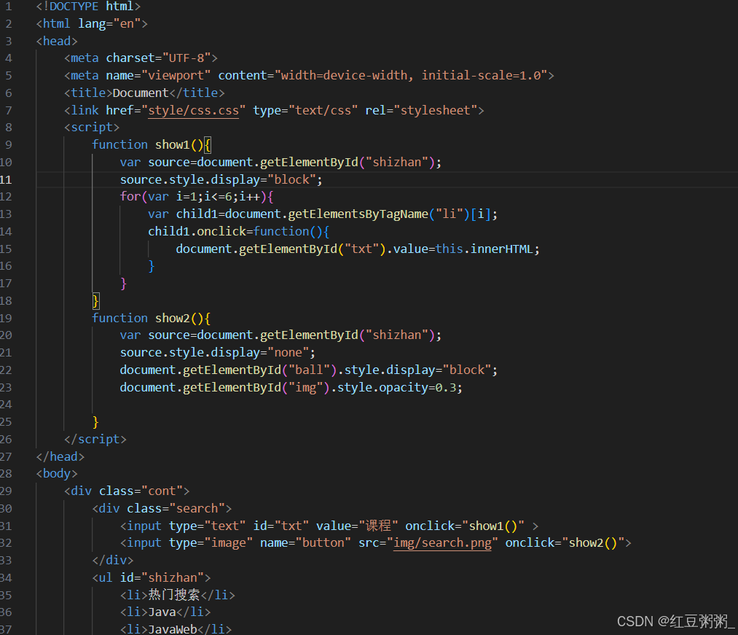Click the source.style.display="none" line
The image size is (738, 635).
217,352
